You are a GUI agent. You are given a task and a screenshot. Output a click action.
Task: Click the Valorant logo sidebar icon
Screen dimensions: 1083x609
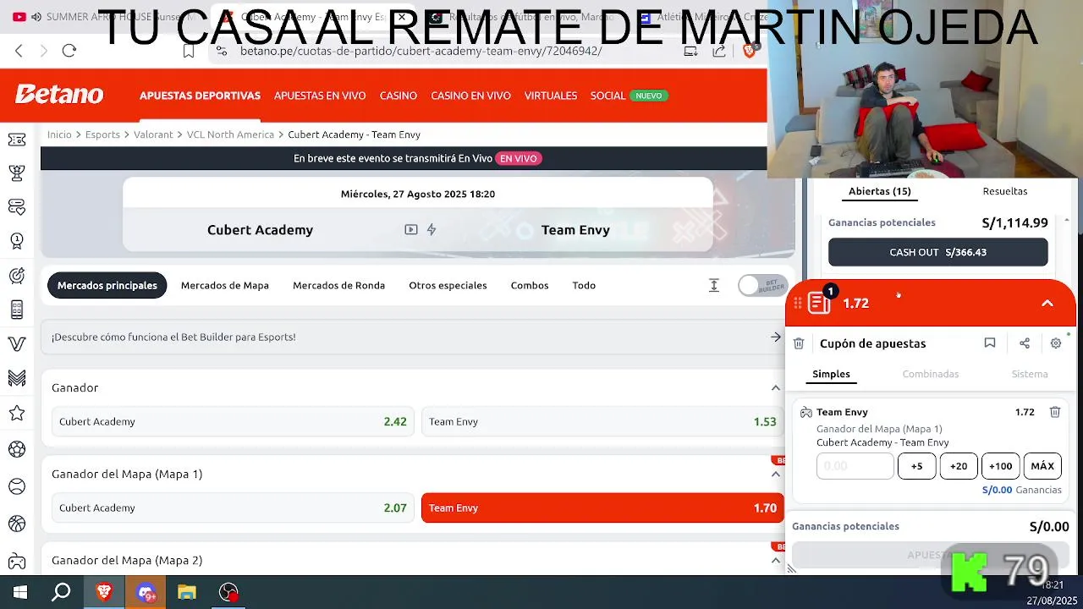pos(17,344)
